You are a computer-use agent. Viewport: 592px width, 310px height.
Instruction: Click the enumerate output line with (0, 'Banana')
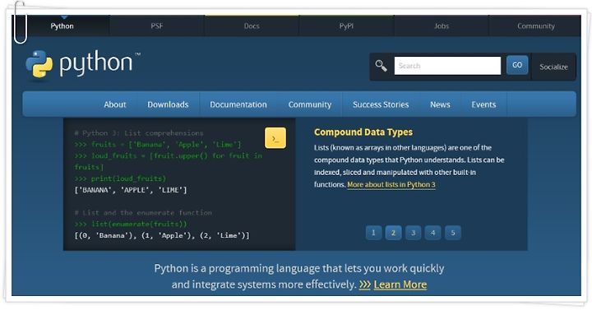(x=162, y=236)
